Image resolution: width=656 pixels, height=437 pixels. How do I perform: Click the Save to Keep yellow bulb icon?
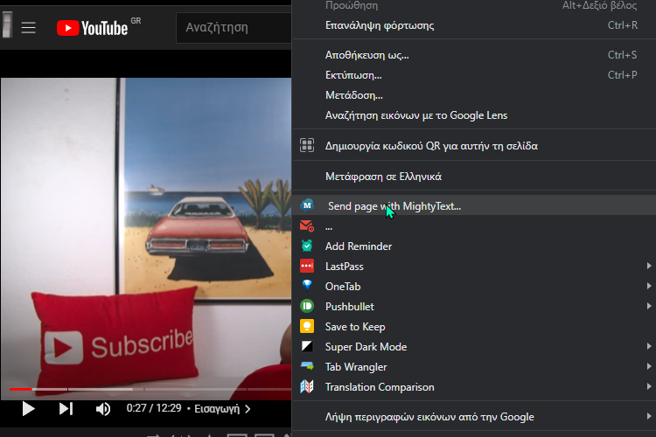(307, 326)
